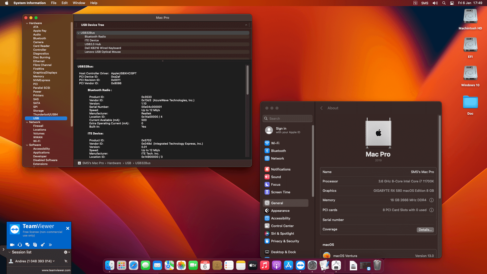Click the SMS indicator in the menu bar
This screenshot has height=274, width=487.
[425, 3]
